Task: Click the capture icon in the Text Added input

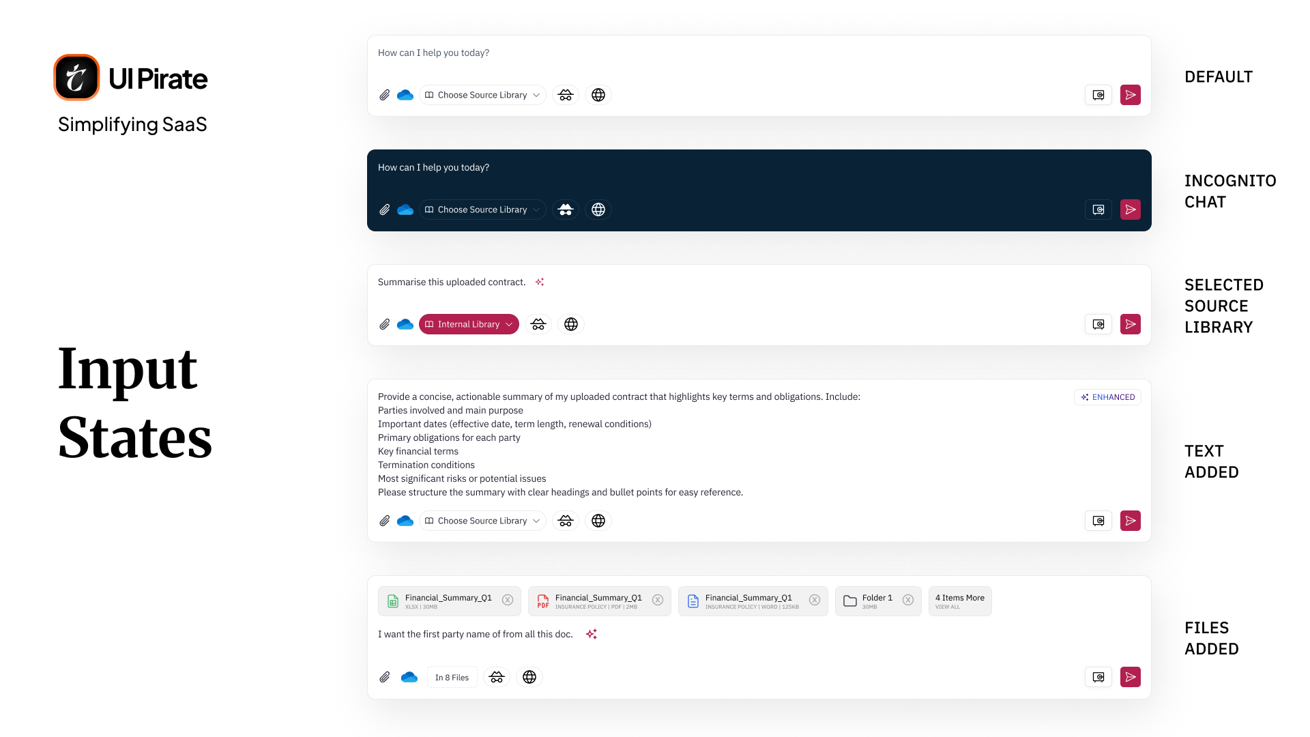Action: pos(1098,521)
